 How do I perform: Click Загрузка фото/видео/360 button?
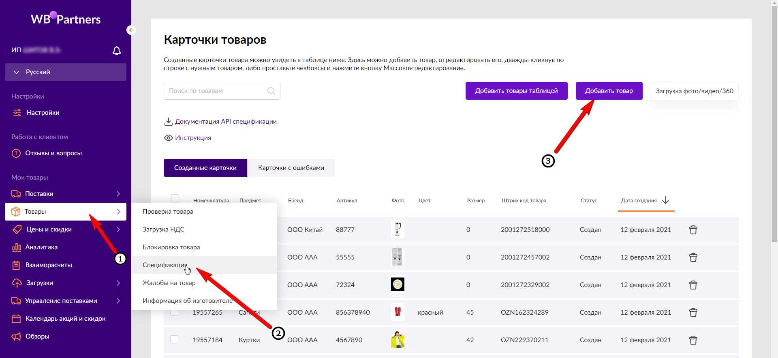pyautogui.click(x=695, y=91)
